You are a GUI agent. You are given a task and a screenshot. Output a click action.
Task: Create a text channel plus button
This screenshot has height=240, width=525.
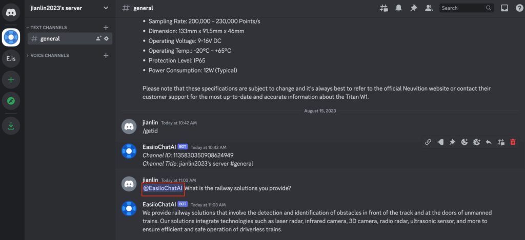pos(106,28)
